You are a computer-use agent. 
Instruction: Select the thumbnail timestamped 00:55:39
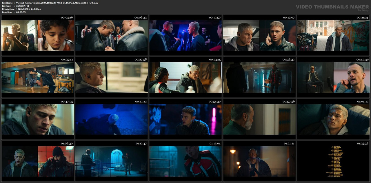click(x=185, y=119)
